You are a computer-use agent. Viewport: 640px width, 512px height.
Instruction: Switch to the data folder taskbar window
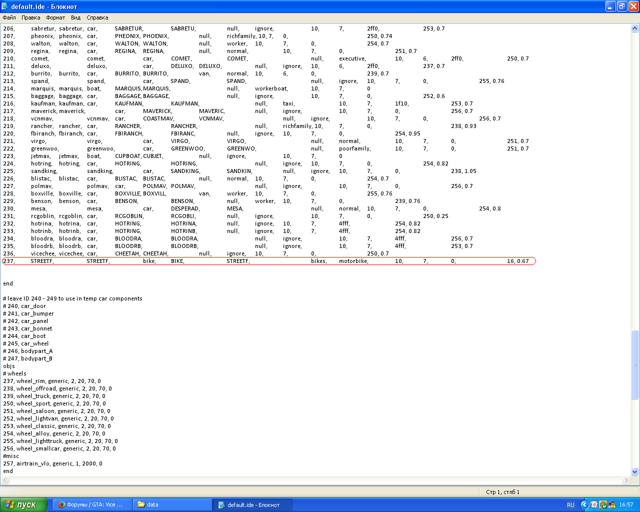point(172,504)
